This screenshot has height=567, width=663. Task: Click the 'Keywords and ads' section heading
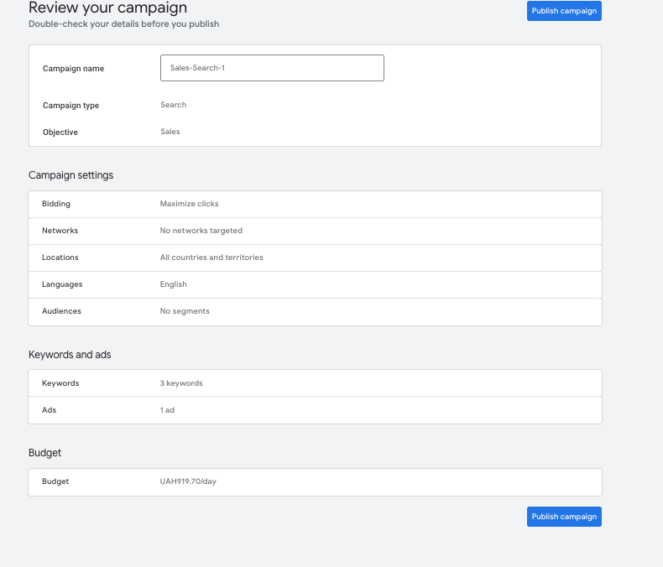pos(70,355)
